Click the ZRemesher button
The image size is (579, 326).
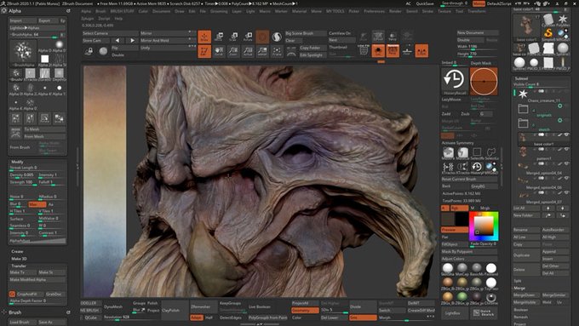click(x=201, y=306)
